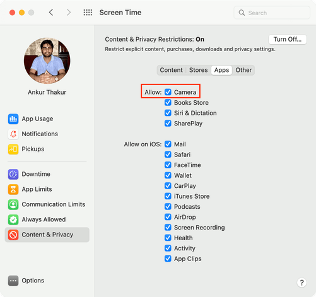Toggle the iTunes Store checkbox

point(168,196)
